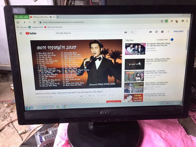This screenshot has height=147, width=196.
Task: Go back using the browser back arrow
Action: click(x=25, y=22)
